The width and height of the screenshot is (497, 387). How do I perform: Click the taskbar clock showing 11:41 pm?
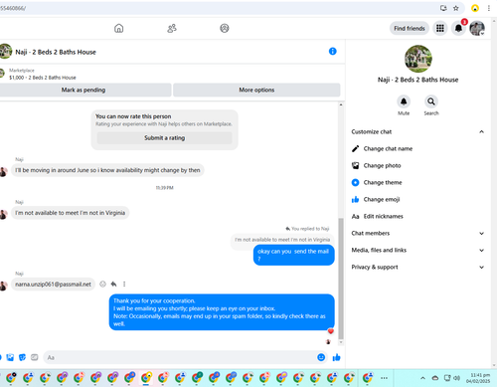point(478,378)
